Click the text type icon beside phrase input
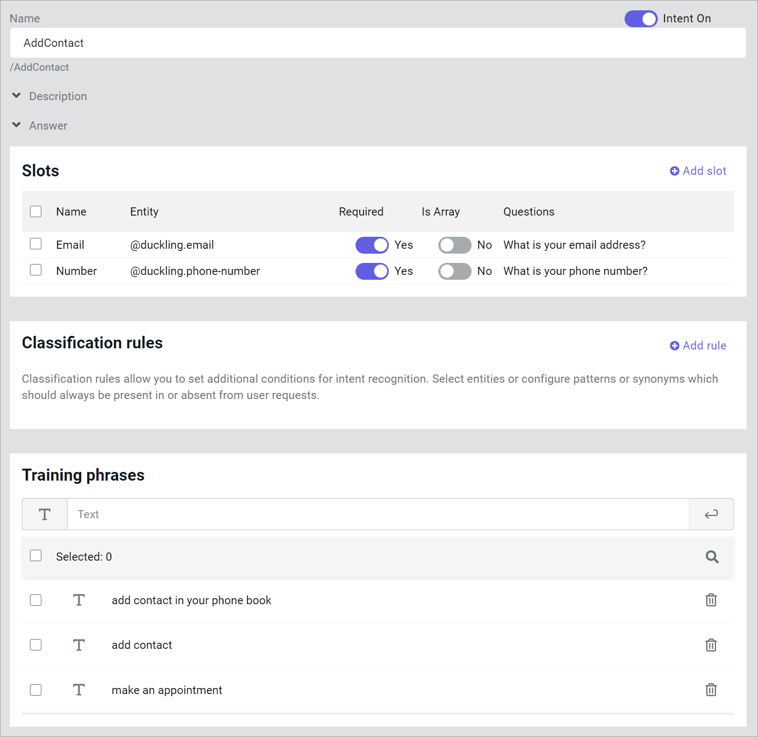 45,514
